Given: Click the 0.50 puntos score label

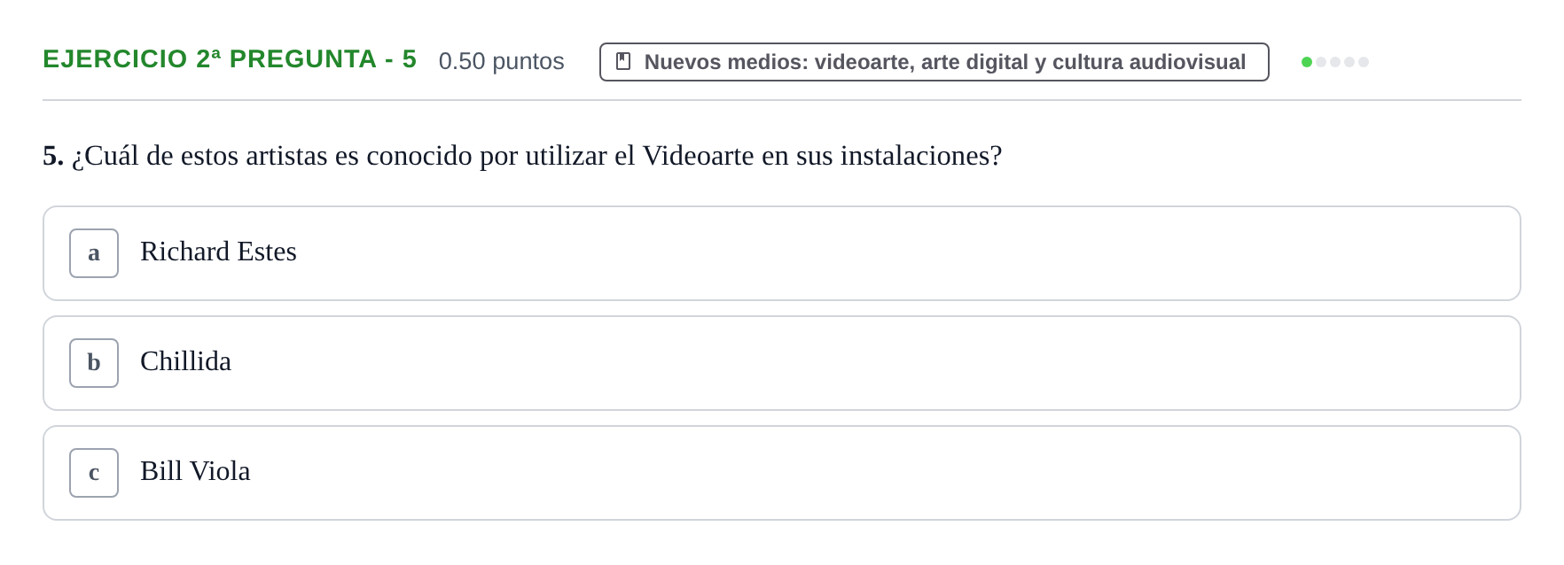Looking at the screenshot, I should 502,61.
